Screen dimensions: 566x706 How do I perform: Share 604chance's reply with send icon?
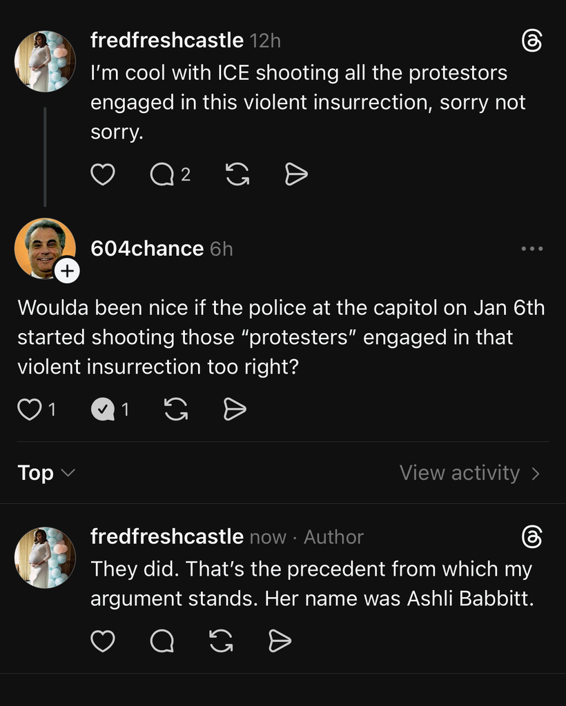(235, 410)
